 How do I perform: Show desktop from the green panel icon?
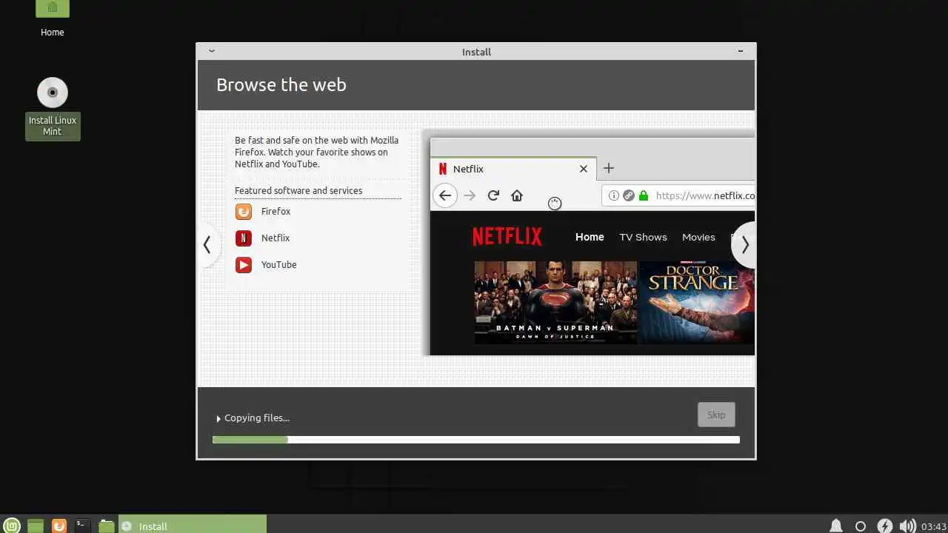click(36, 526)
